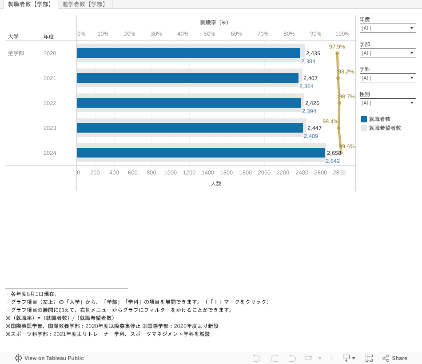The height and width of the screenshot is (364, 422).
Task: Click the Share icon
Action: (x=394, y=358)
